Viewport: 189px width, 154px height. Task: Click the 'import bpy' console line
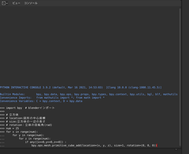(x=27, y=108)
